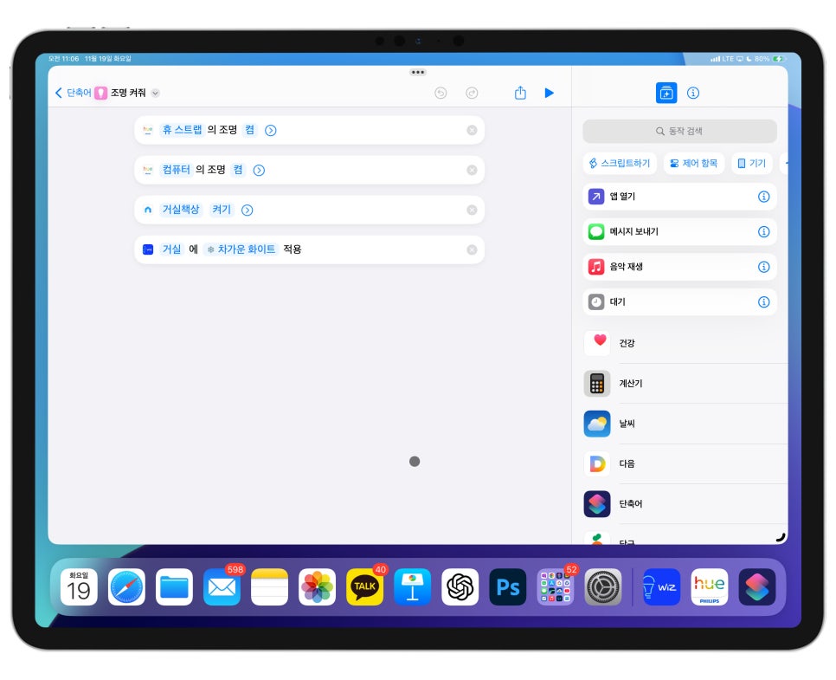Image resolution: width=836 pixels, height=680 pixels.
Task: Open Settings from the dock
Action: pyautogui.click(x=603, y=586)
